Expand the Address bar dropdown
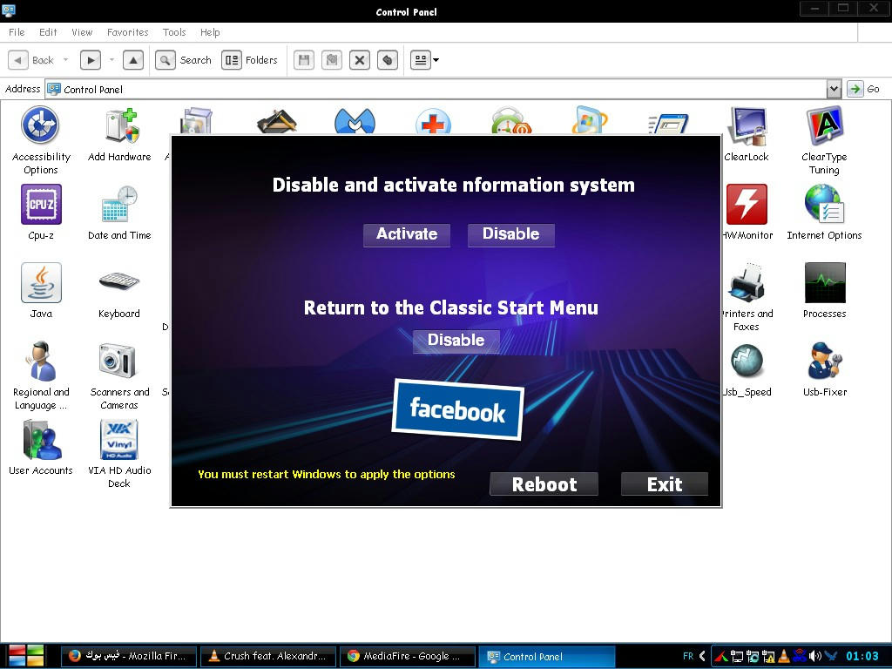 click(x=834, y=89)
